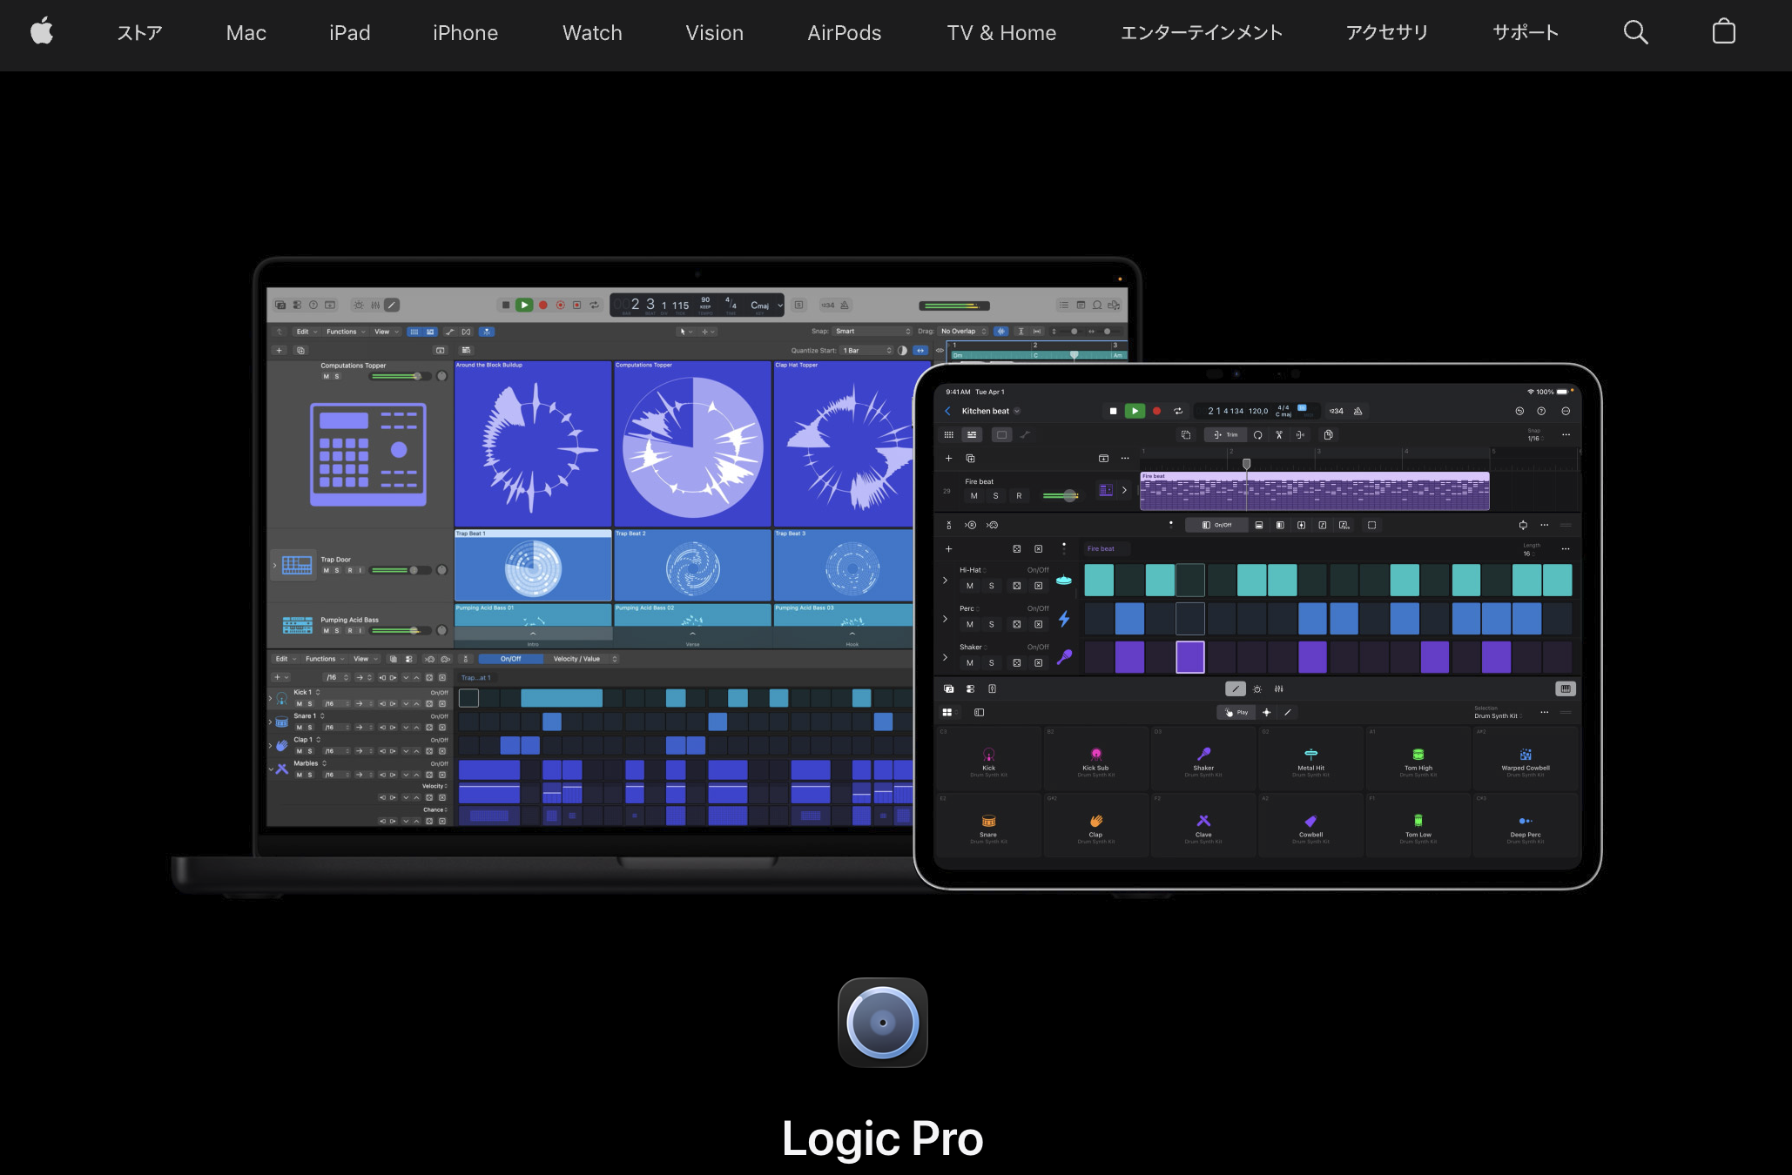Click the Stop button on the iPad transport
The height and width of the screenshot is (1175, 1792).
pos(1113,411)
